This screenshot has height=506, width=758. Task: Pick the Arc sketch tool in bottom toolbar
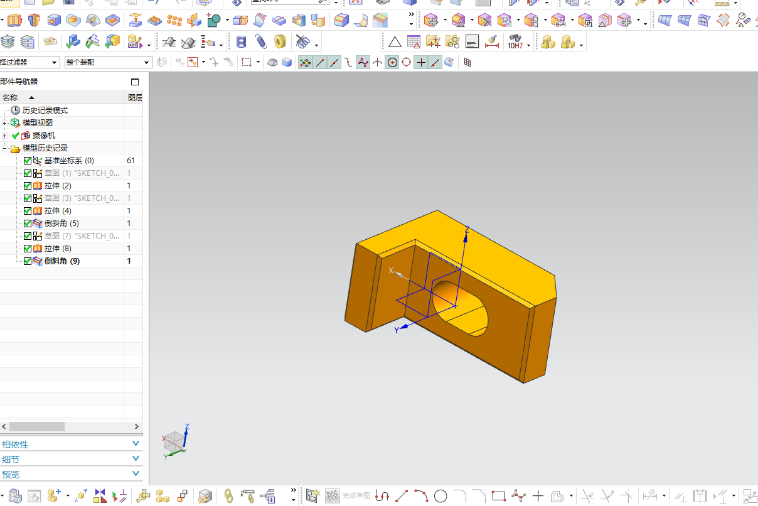point(421,496)
